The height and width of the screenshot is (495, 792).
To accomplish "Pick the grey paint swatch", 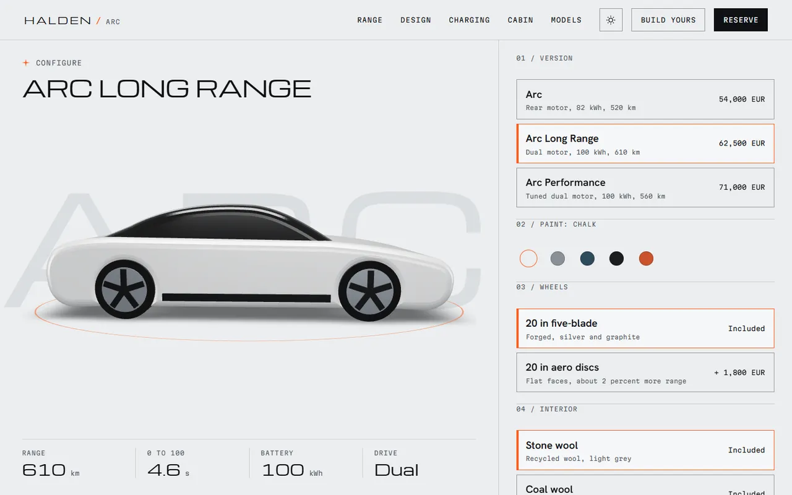I will tap(557, 259).
